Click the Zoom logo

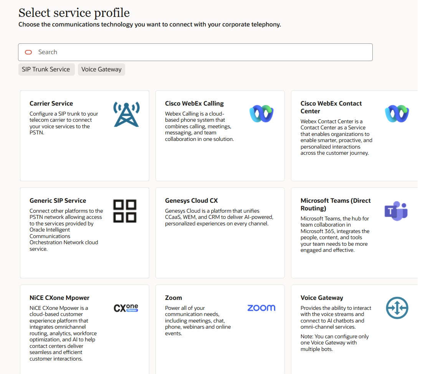pos(261,308)
